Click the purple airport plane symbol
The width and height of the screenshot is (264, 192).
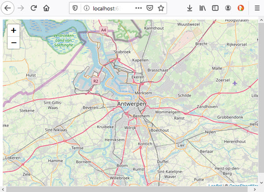click(235, 83)
